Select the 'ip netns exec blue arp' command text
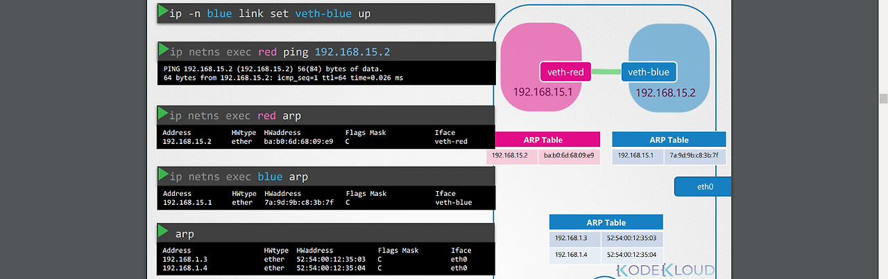888x279 pixels. [239, 177]
